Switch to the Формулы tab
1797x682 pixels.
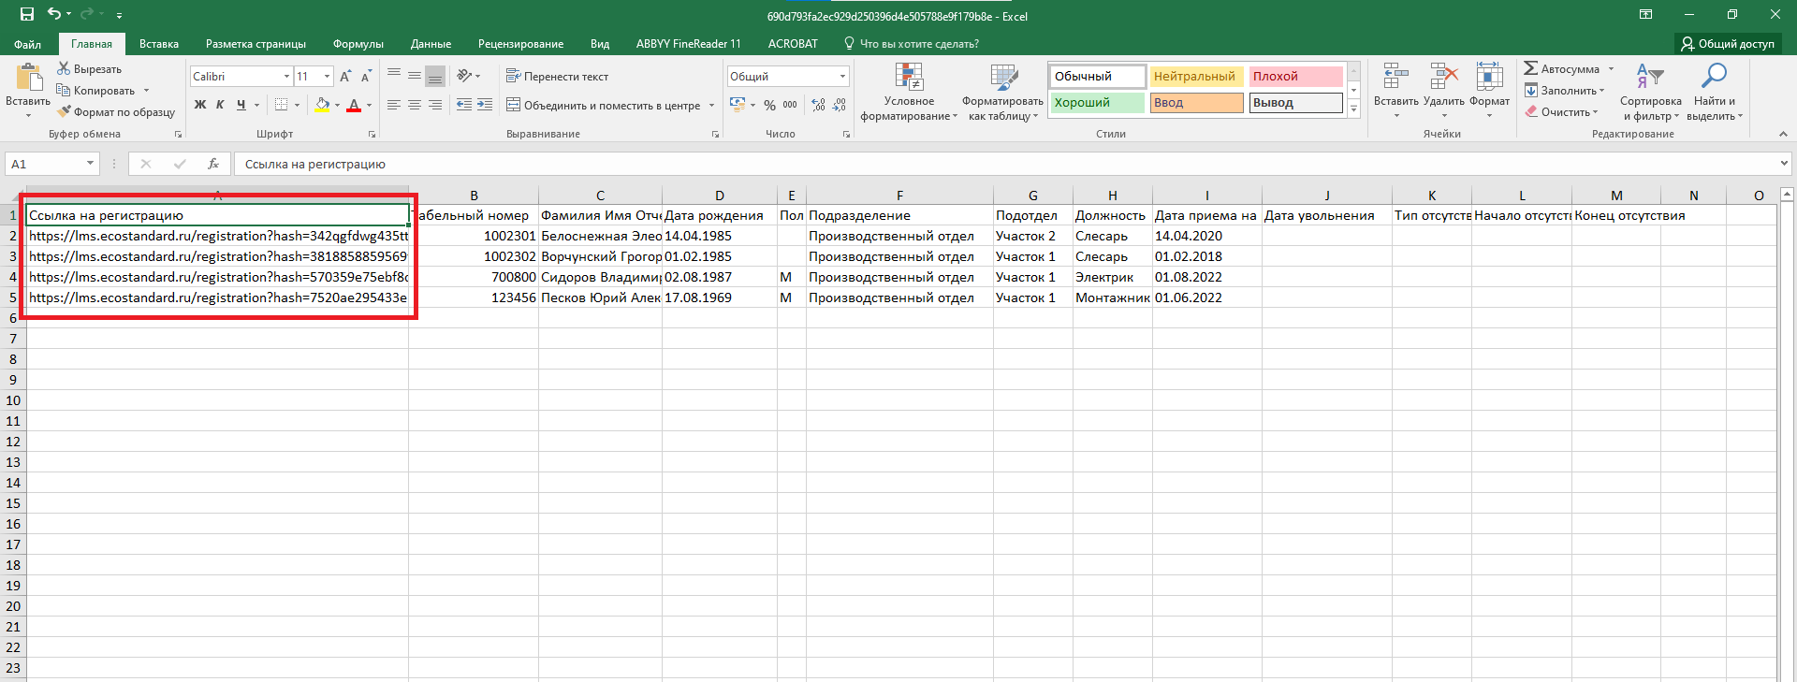[358, 44]
